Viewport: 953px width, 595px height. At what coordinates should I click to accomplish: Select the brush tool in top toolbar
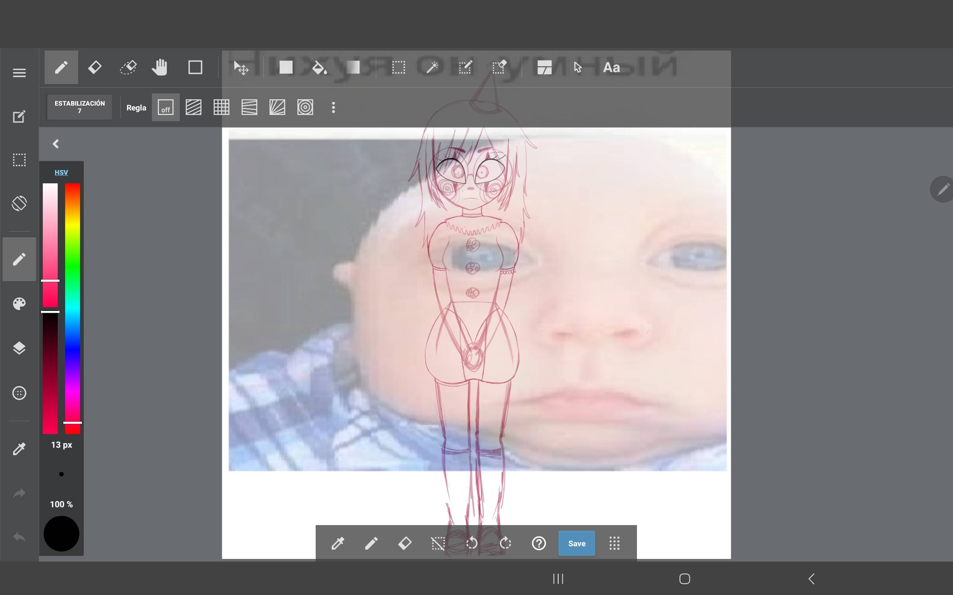tap(61, 67)
